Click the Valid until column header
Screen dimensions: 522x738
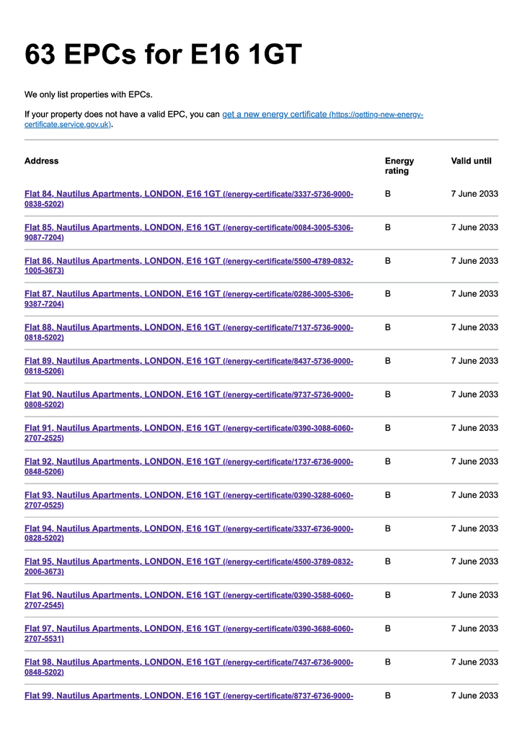[x=471, y=161]
